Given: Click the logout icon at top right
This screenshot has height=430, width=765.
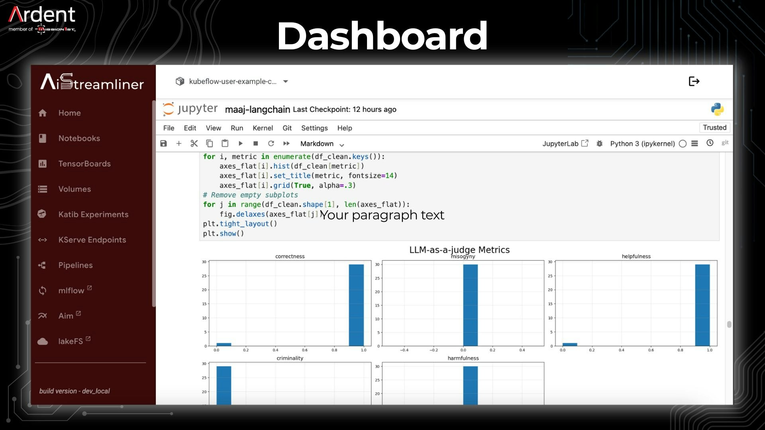Looking at the screenshot, I should (694, 81).
